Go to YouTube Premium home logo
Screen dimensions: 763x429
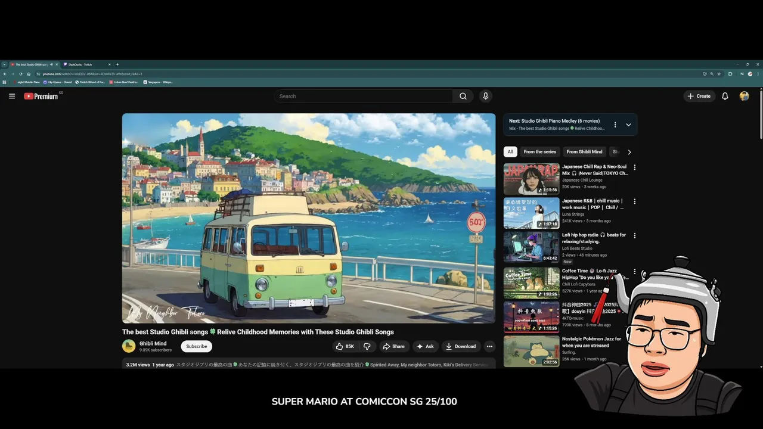[41, 96]
